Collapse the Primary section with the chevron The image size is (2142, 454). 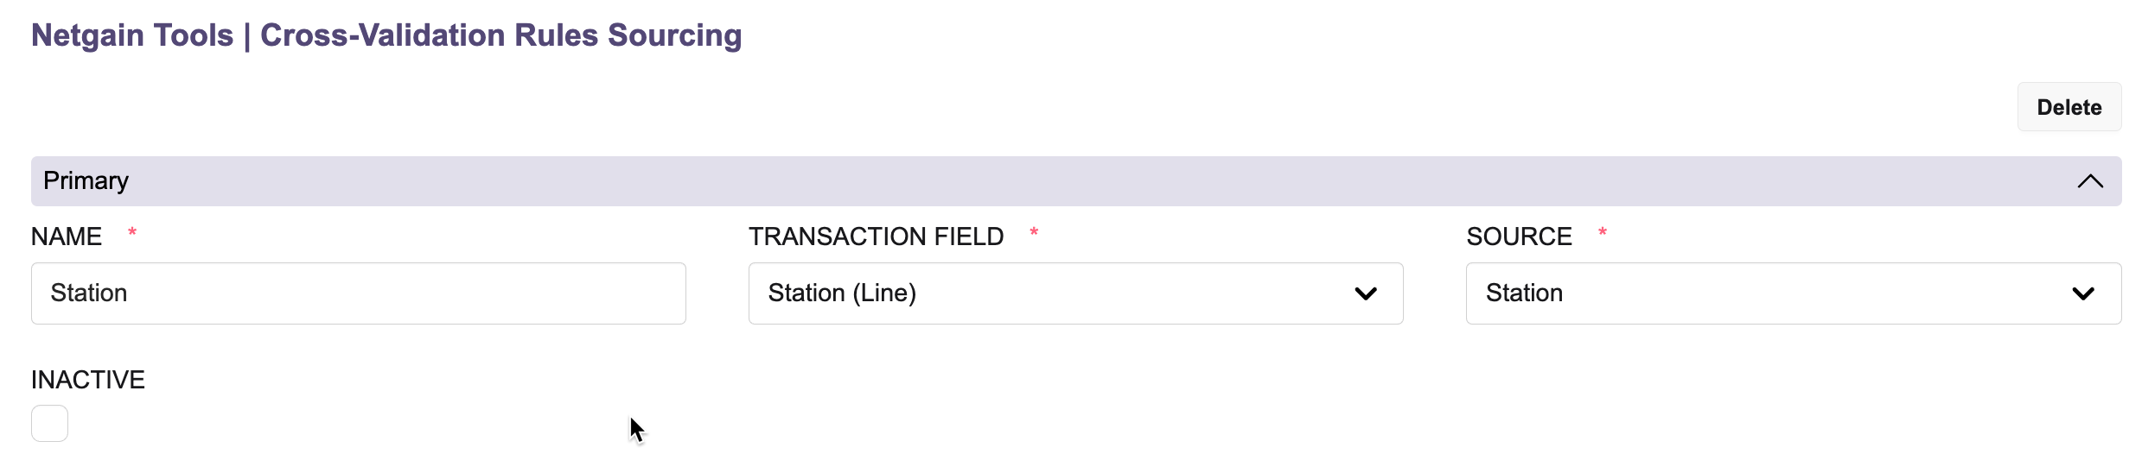[2090, 181]
